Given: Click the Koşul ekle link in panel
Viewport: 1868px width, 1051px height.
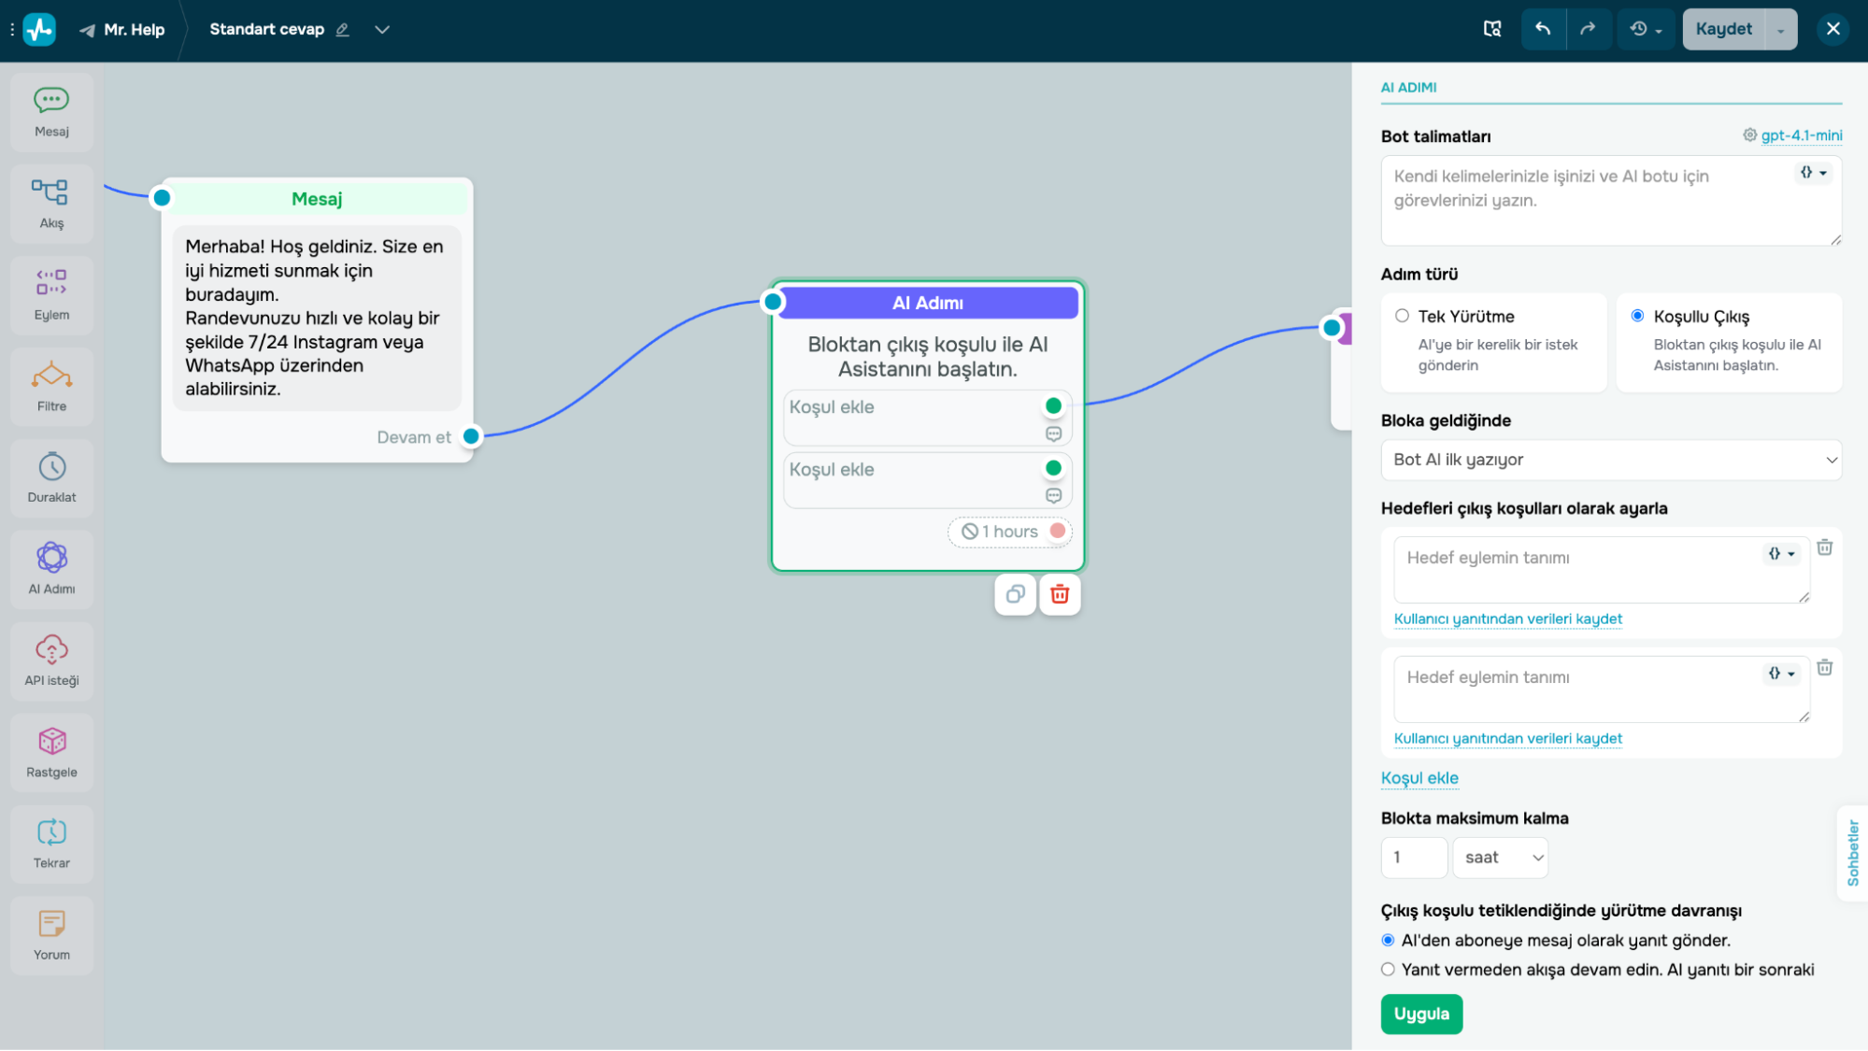Looking at the screenshot, I should point(1419,778).
